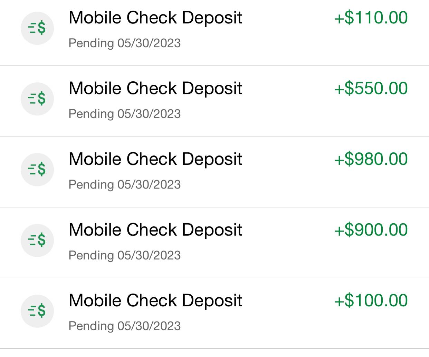This screenshot has height=357, width=429.
Task: Select the +$100.00 amount
Action: pos(371,300)
